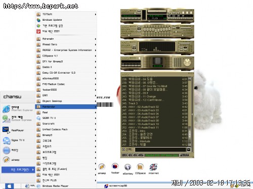Click the CDSpace dock icon
253x189 pixels.
point(140,167)
